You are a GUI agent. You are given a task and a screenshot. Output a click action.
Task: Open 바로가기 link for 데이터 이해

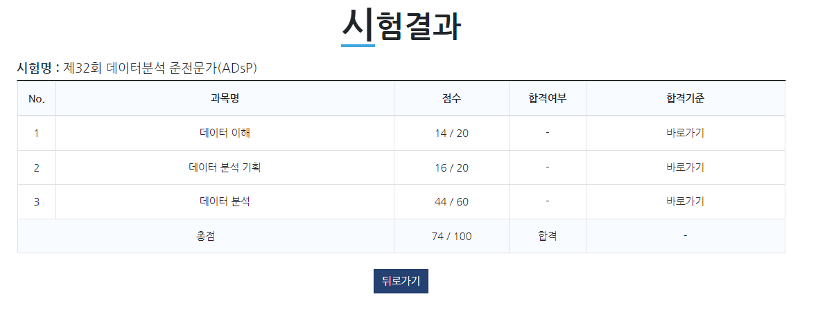click(685, 133)
